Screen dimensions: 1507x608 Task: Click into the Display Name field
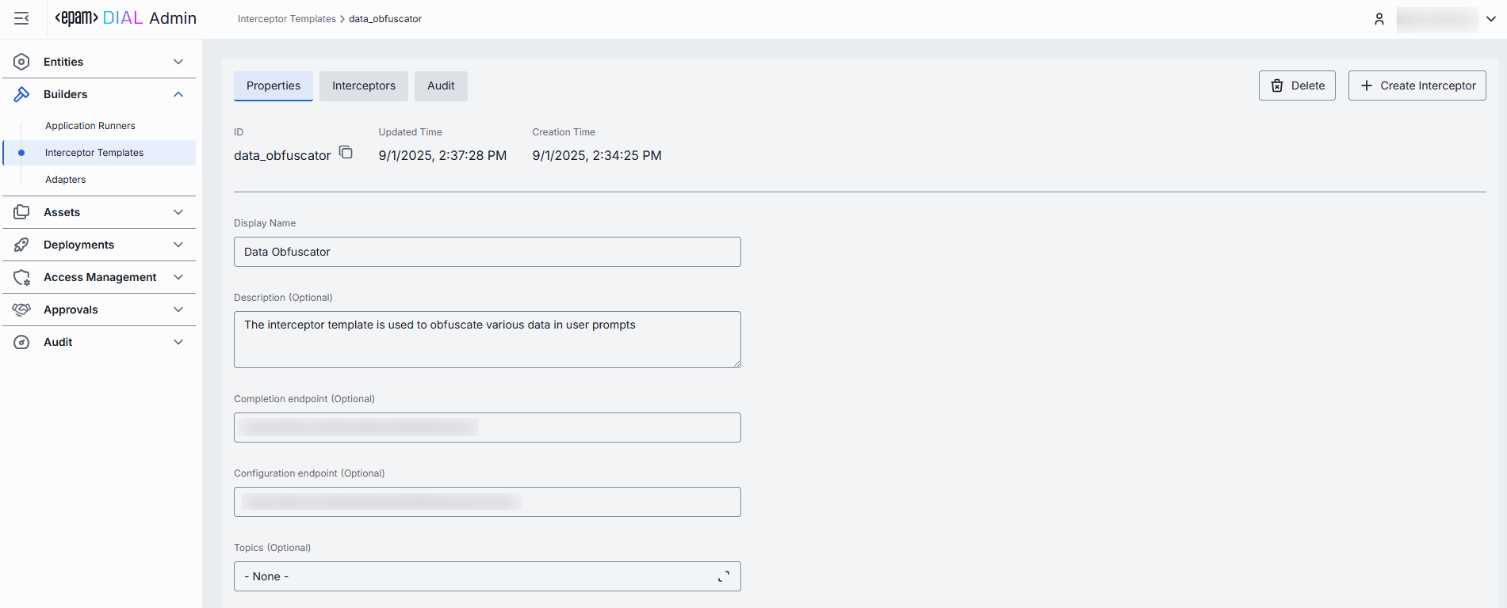coord(487,252)
